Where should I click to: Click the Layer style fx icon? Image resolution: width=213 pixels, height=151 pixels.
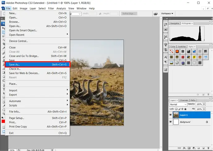click(184, 148)
